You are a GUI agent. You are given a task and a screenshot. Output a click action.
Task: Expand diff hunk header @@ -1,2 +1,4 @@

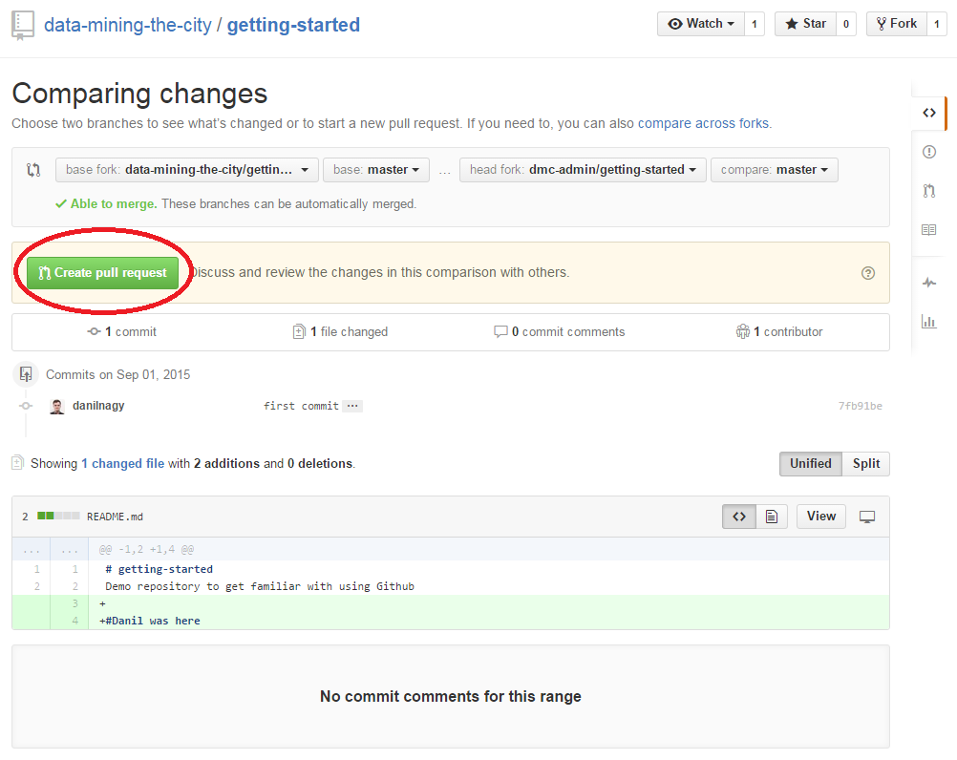coord(146,550)
